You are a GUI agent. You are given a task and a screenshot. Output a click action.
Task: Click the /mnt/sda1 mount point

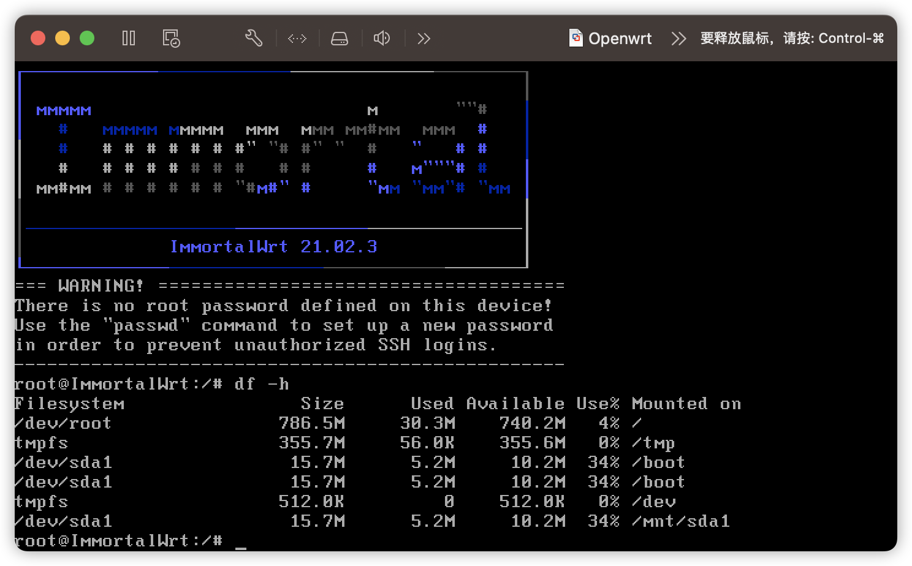[x=681, y=521]
